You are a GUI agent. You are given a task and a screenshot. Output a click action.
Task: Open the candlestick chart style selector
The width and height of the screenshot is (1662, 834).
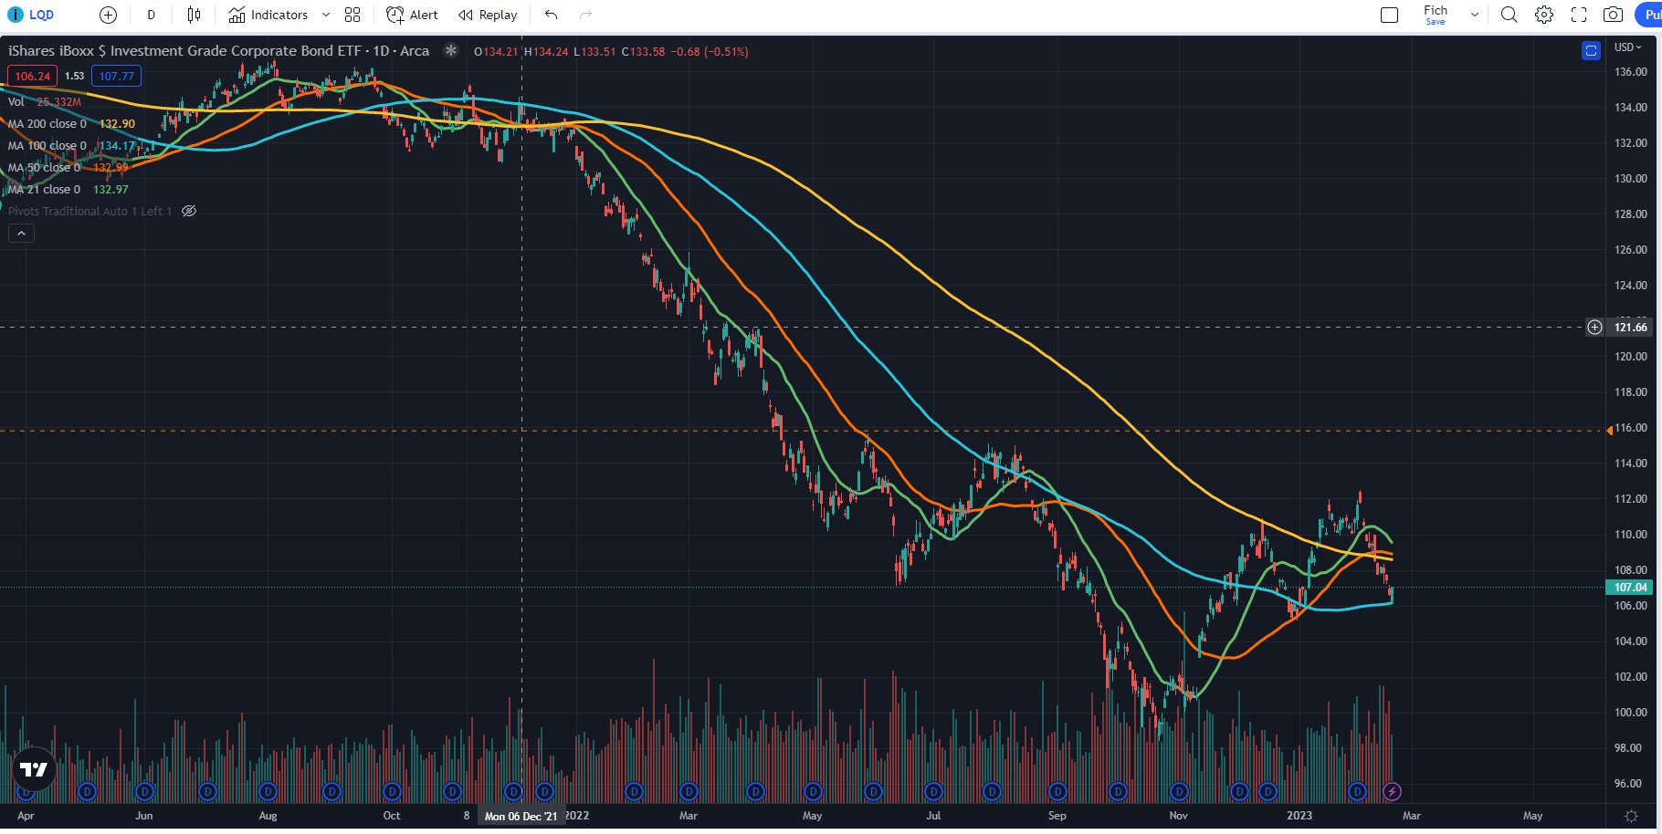pyautogui.click(x=194, y=15)
